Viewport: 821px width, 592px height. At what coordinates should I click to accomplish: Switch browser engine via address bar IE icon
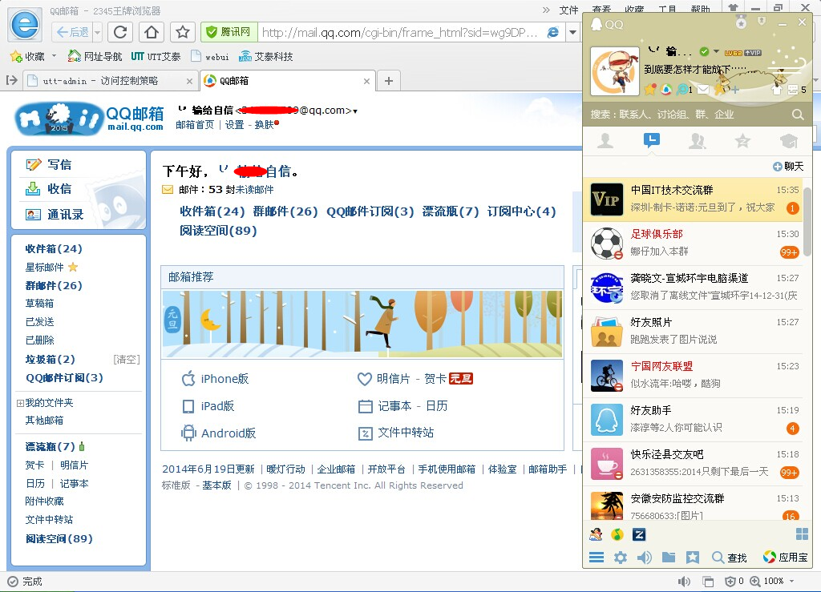[552, 32]
